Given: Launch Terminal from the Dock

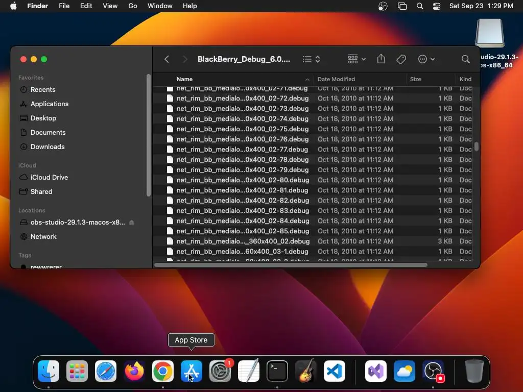Looking at the screenshot, I should pos(277,371).
